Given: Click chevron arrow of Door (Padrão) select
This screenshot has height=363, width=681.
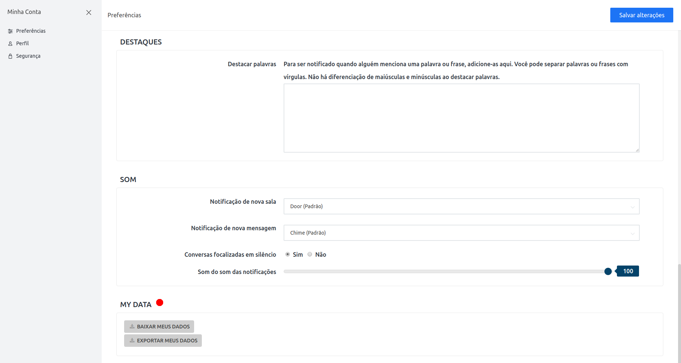Looking at the screenshot, I should (632, 207).
